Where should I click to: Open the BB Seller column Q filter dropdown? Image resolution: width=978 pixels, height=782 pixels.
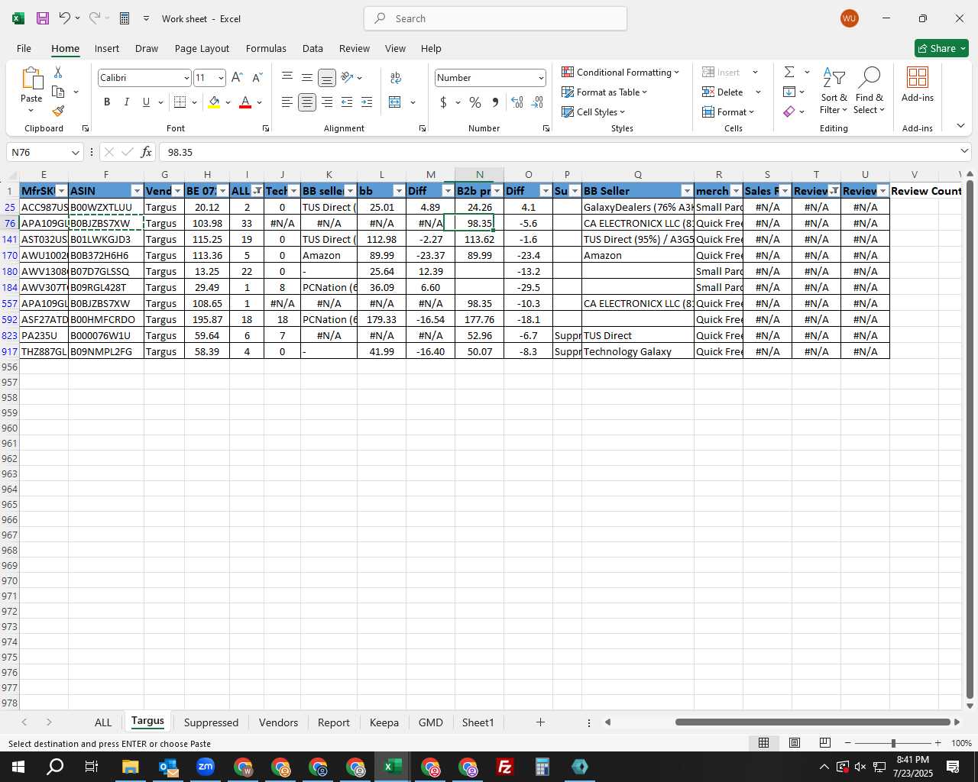tap(687, 191)
